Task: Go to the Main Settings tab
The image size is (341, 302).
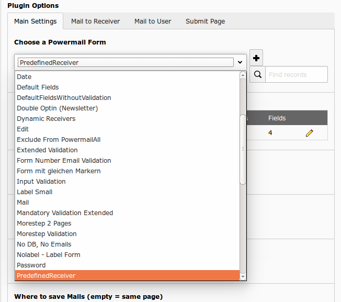Action: point(36,21)
